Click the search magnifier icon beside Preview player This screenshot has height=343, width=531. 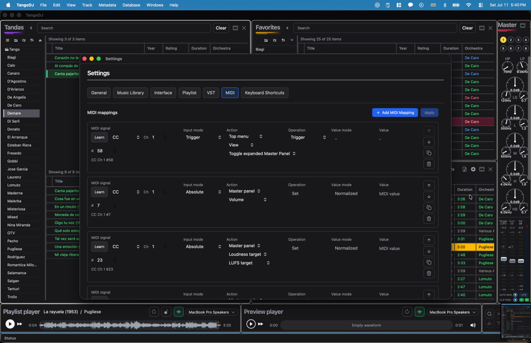point(490,314)
